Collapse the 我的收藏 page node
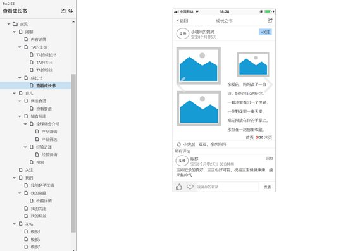The image size is (348, 251). click(20, 193)
